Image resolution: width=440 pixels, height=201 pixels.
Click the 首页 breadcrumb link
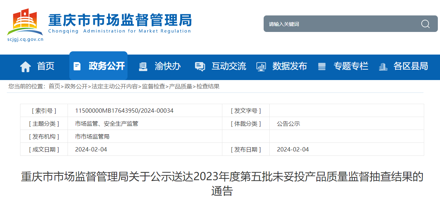pos(54,87)
